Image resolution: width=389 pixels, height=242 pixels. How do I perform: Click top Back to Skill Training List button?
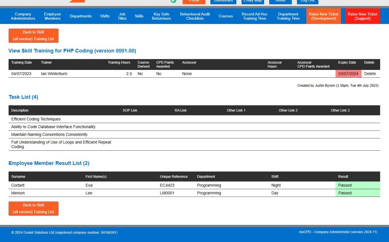click(33, 35)
